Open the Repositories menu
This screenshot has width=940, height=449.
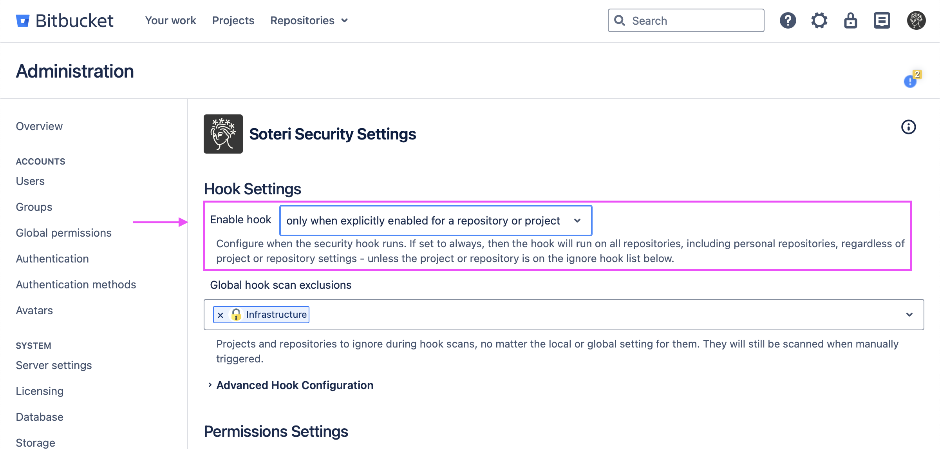click(x=309, y=21)
